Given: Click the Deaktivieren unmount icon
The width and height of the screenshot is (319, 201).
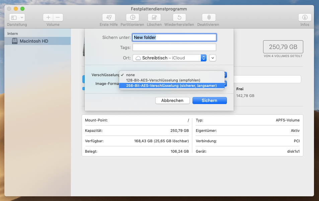Looking at the screenshot, I should 209,17.
